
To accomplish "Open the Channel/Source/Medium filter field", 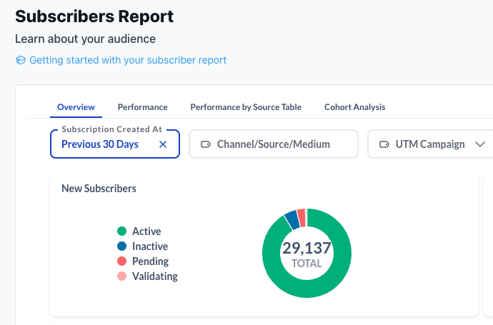I will pyautogui.click(x=273, y=144).
